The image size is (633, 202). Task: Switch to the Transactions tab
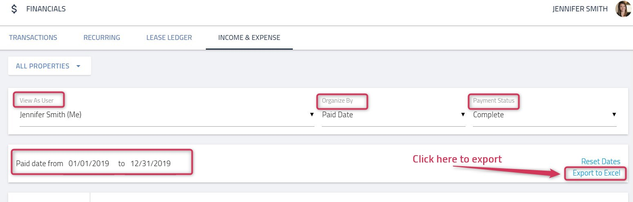click(x=33, y=37)
